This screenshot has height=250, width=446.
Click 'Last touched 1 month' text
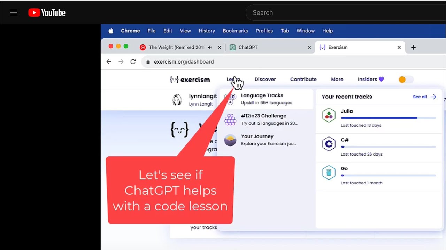[x=361, y=183]
